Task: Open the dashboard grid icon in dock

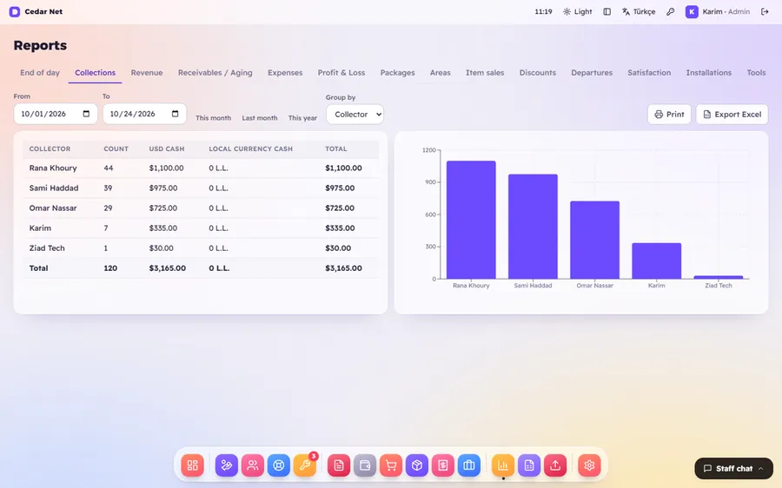Action: 193,465
